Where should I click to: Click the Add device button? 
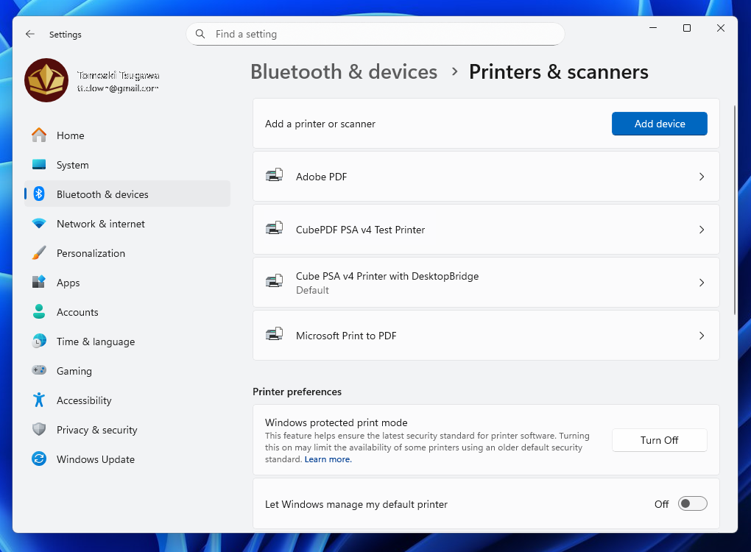(659, 124)
